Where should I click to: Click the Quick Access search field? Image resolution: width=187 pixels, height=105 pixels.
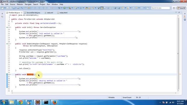(160, 8)
